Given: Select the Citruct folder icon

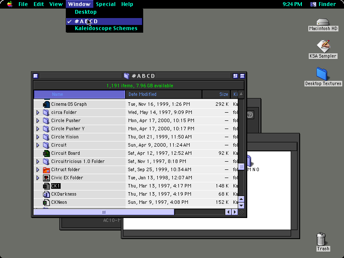Looking at the screenshot, I should 46,169.
